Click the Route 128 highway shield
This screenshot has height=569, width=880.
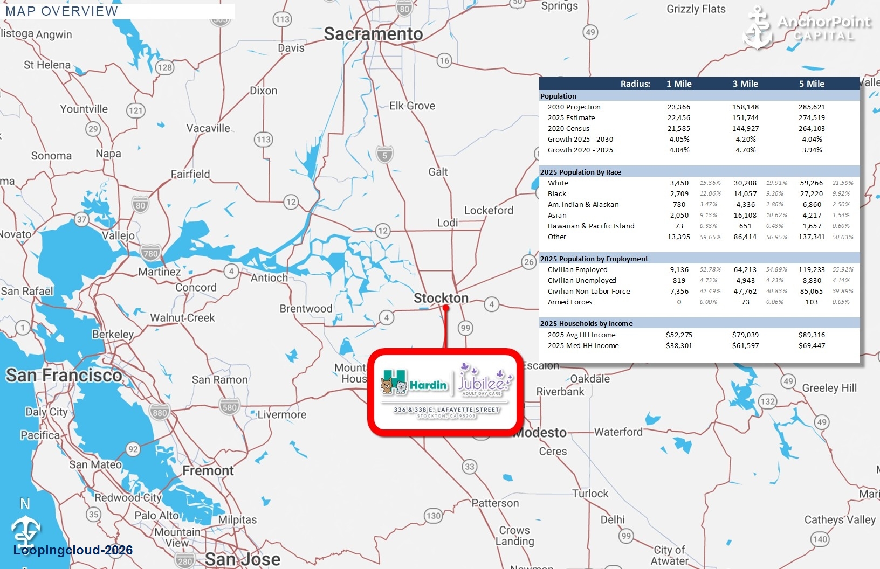click(x=164, y=67)
